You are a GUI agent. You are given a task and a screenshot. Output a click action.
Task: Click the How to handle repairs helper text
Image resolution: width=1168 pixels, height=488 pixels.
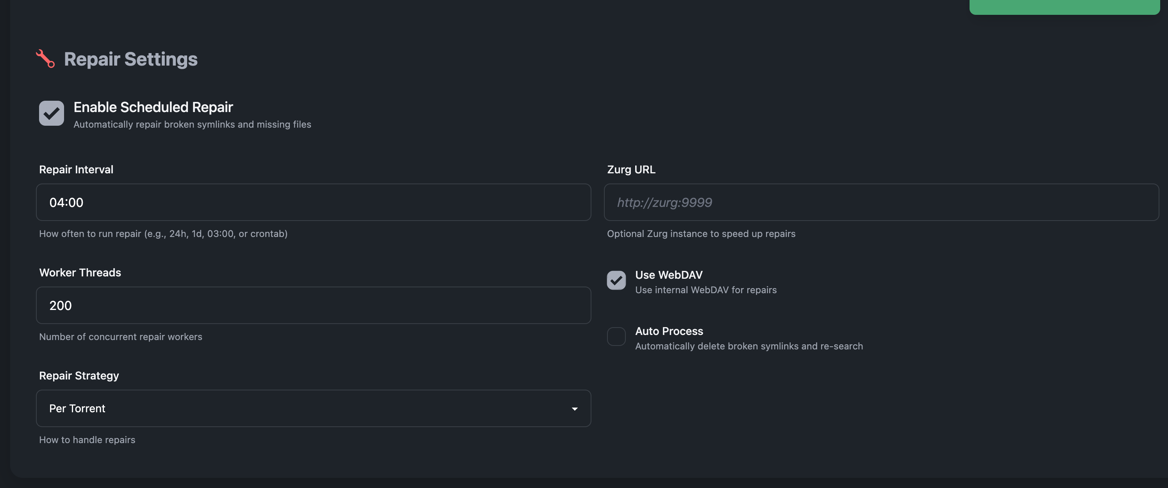(87, 439)
